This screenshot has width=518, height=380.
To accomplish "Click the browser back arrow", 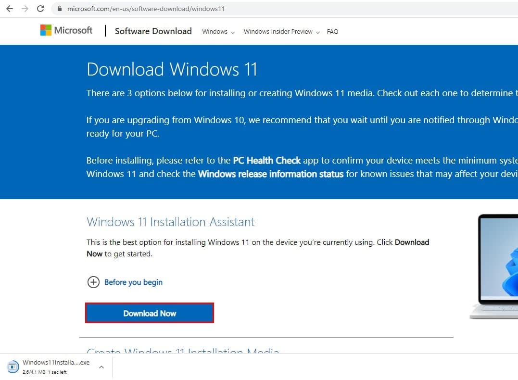I will tap(10, 9).
